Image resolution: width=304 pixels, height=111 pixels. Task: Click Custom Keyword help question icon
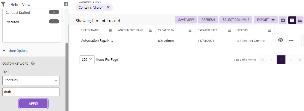coord(33,63)
